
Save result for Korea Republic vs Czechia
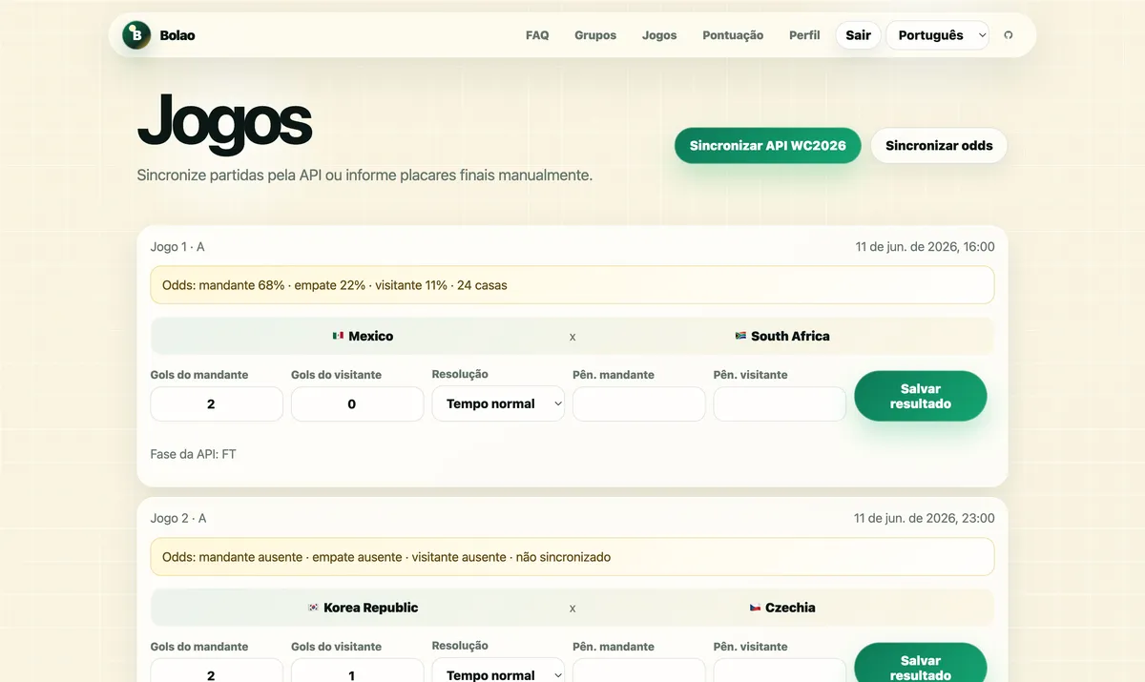pyautogui.click(x=921, y=663)
